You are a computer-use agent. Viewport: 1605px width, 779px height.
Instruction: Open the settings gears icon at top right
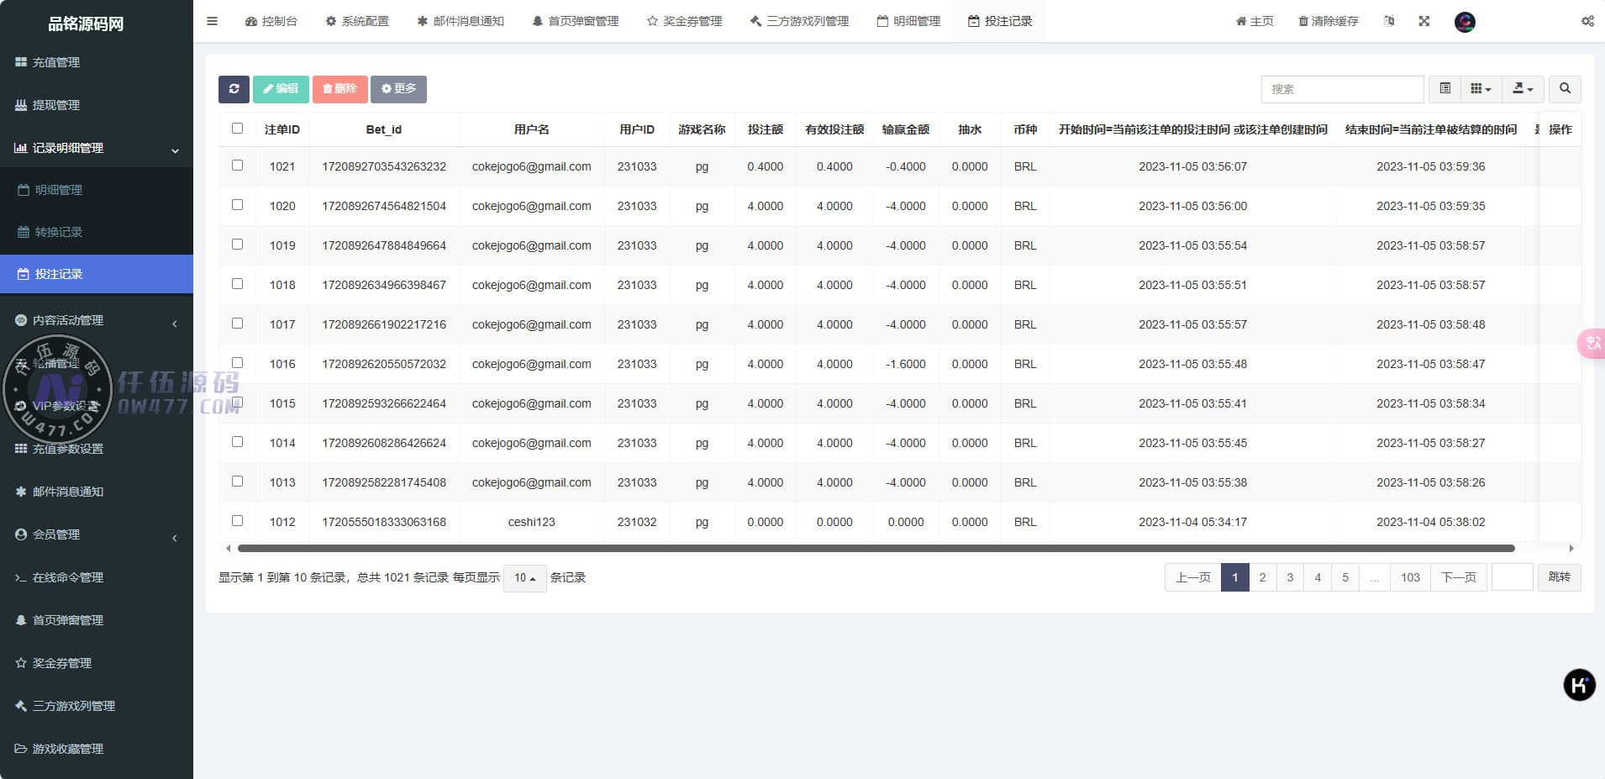coord(1587,21)
